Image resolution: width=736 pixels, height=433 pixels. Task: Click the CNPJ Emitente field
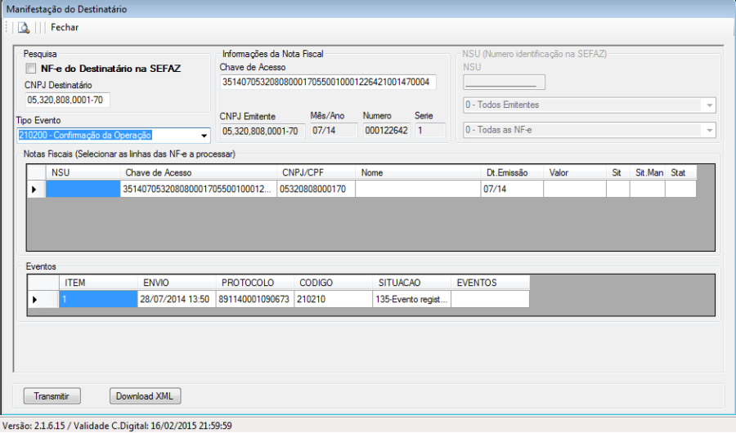coord(262,131)
